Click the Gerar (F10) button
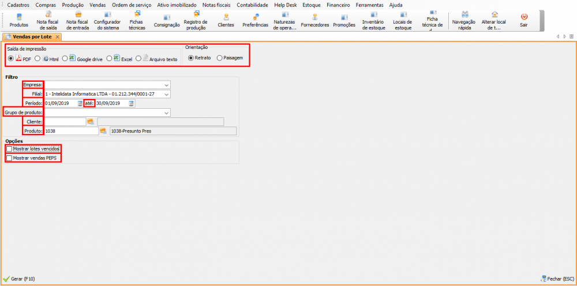 coord(20,279)
